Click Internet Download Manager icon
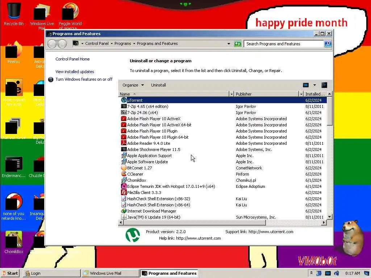This screenshot has width=371, height=278. pyautogui.click(x=124, y=211)
